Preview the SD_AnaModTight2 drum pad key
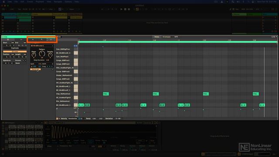Viewport: 279px width, 157px height. (76, 98)
